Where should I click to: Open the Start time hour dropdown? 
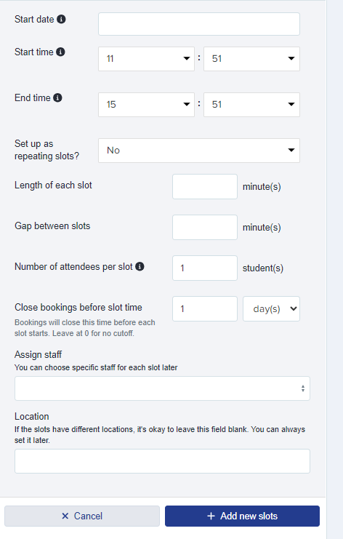(146, 59)
